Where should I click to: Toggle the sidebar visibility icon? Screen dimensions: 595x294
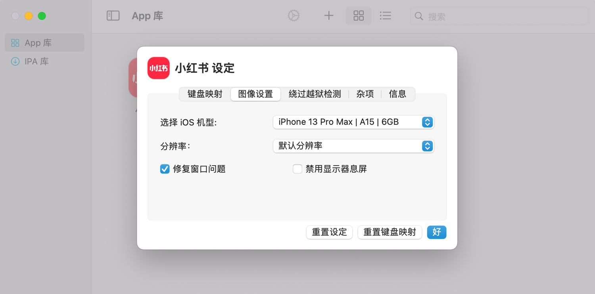[113, 16]
